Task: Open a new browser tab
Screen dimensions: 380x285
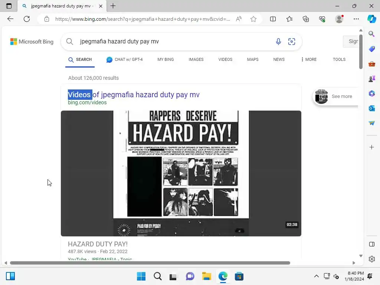Action: click(x=113, y=6)
